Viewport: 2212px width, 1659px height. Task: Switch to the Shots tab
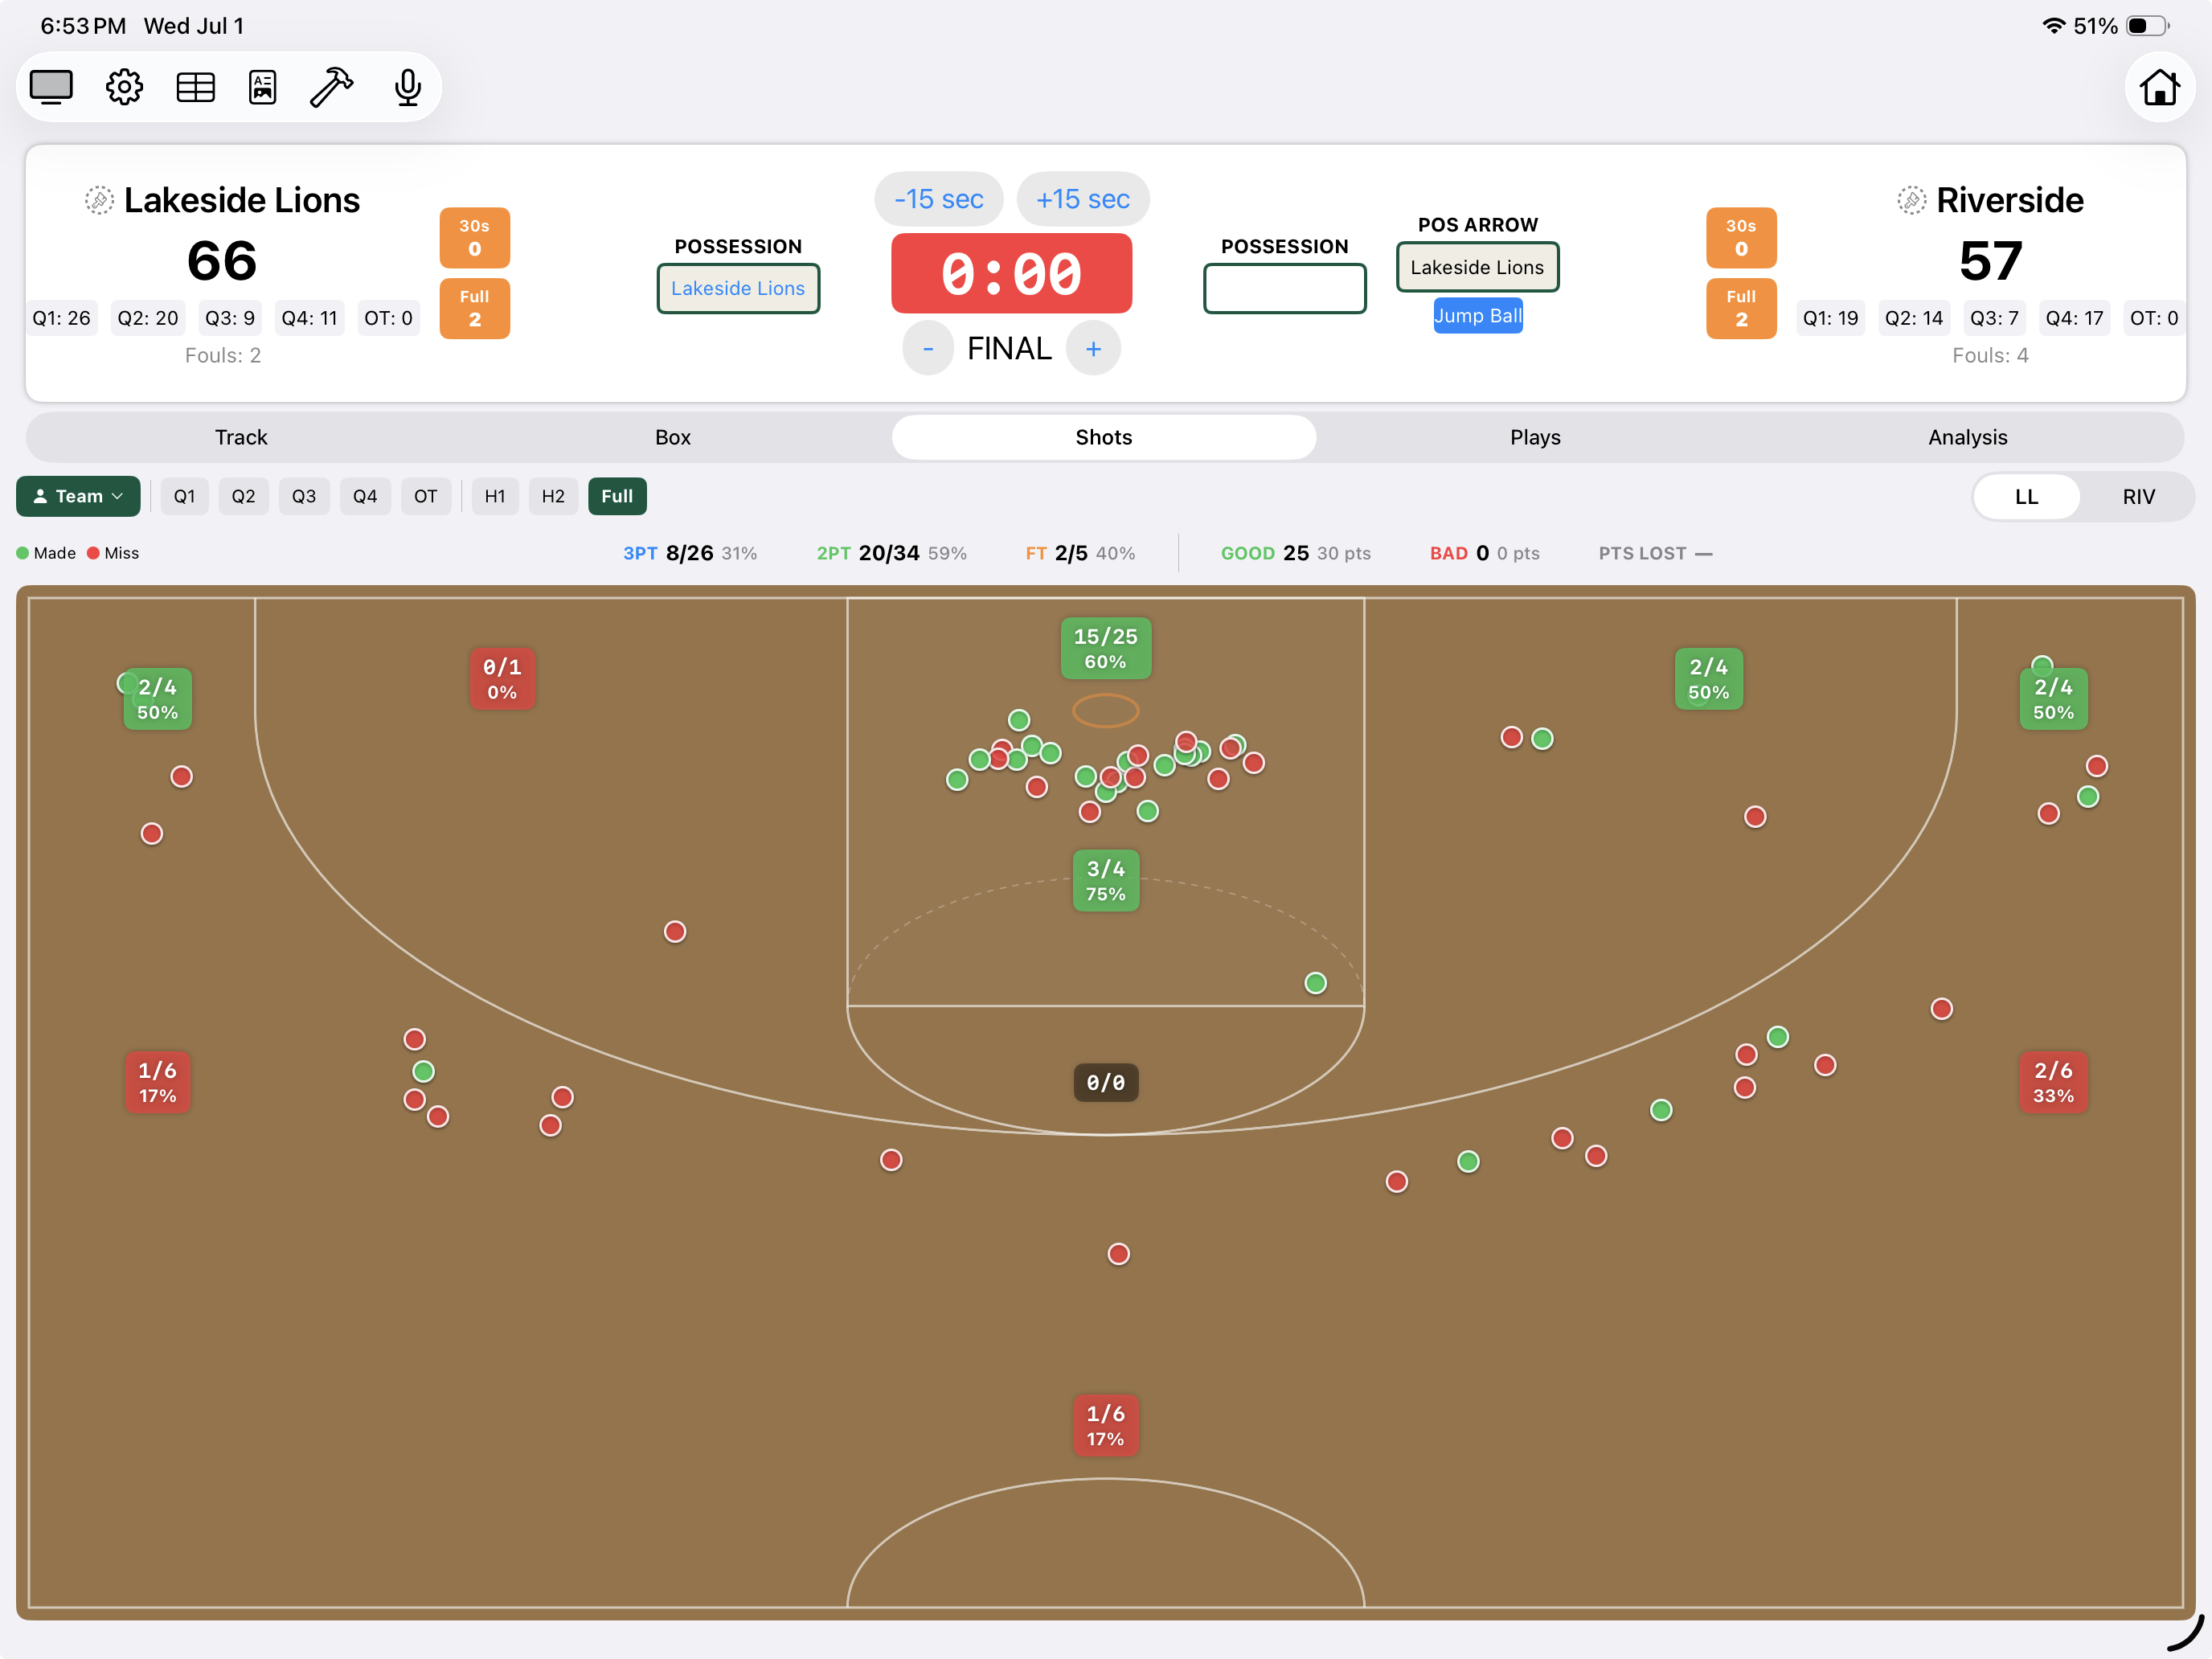pos(1104,437)
